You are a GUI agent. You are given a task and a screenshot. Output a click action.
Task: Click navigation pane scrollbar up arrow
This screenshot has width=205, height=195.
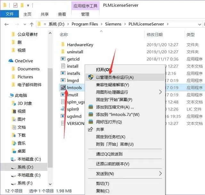pyautogui.click(x=50, y=33)
